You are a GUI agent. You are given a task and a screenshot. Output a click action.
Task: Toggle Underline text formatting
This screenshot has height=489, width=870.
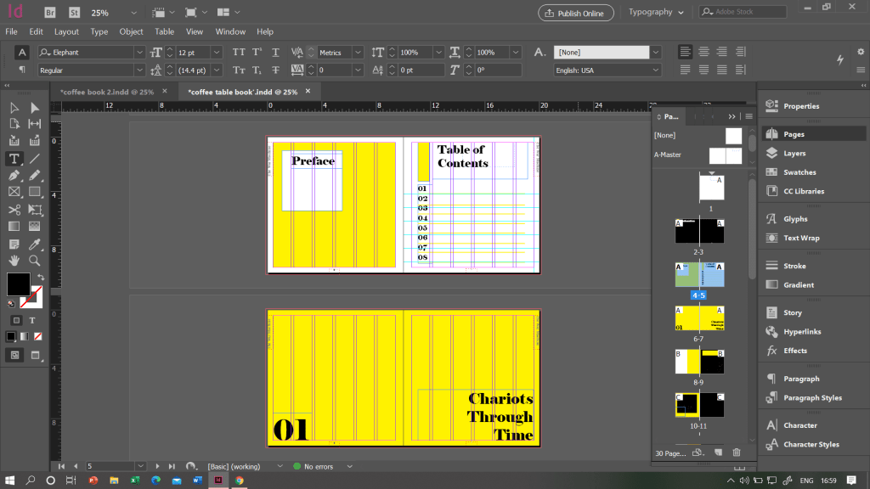tap(275, 53)
